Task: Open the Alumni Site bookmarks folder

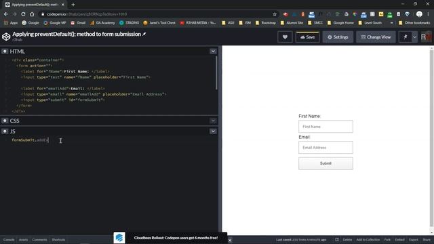Action: pos(292,22)
